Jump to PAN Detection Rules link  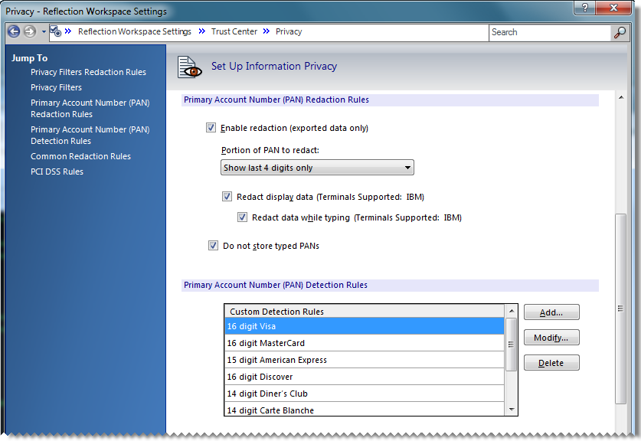(90, 136)
